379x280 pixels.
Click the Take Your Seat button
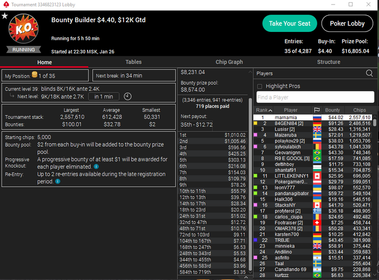(x=290, y=23)
